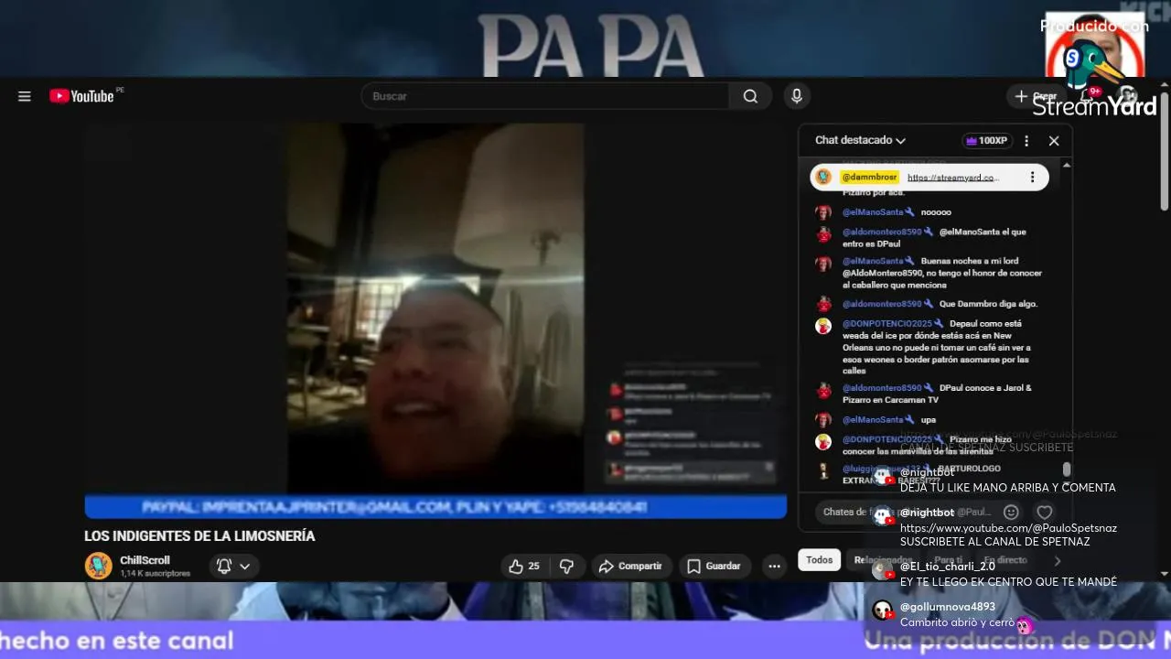The height and width of the screenshot is (659, 1171).
Task: Click the page vertical scrollbar thumb
Action: tap(1165, 151)
